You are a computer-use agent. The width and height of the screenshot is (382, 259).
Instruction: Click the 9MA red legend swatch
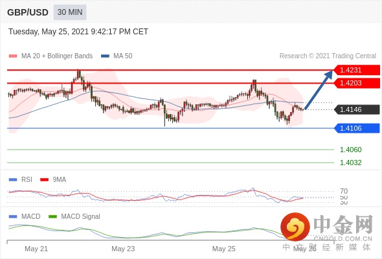pyautogui.click(x=44, y=180)
